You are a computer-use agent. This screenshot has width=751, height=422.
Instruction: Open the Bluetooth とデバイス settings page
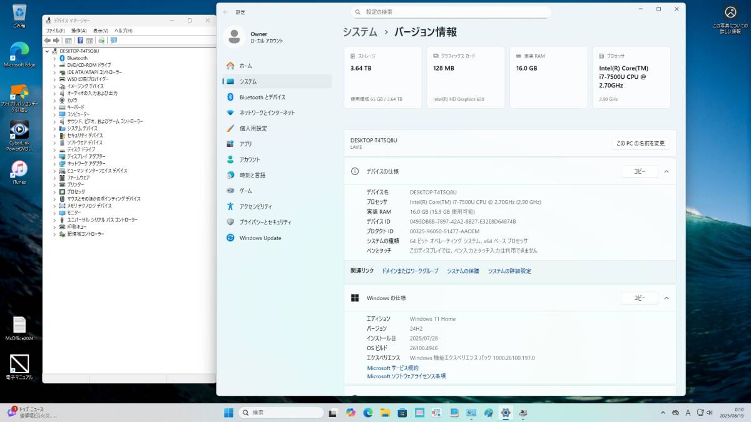click(x=262, y=97)
